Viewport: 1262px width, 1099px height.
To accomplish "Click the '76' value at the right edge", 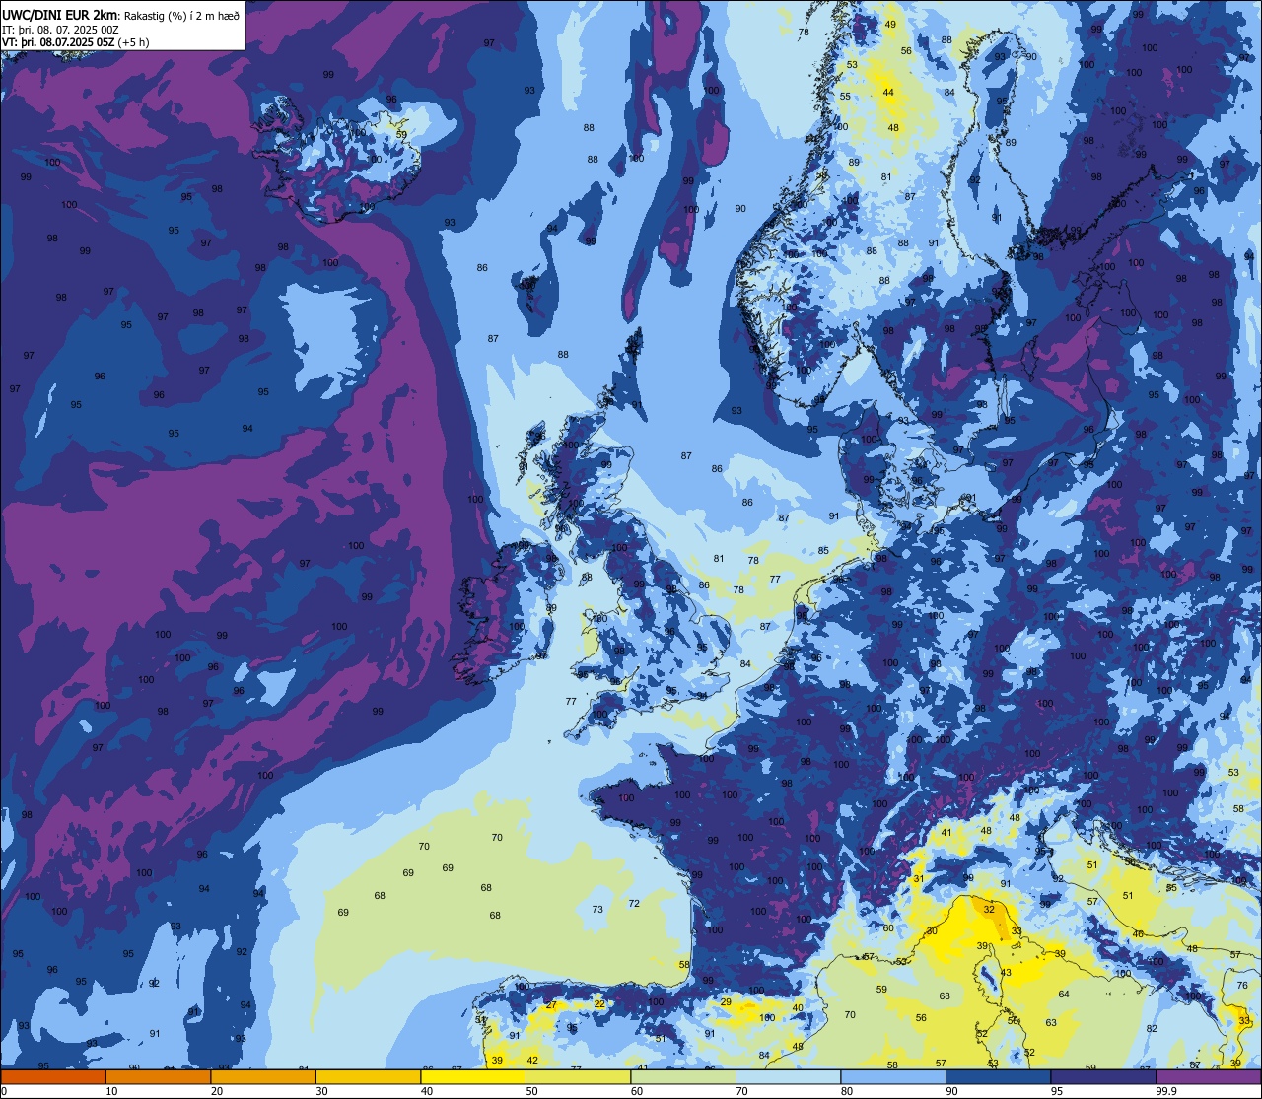I will click(x=1242, y=986).
